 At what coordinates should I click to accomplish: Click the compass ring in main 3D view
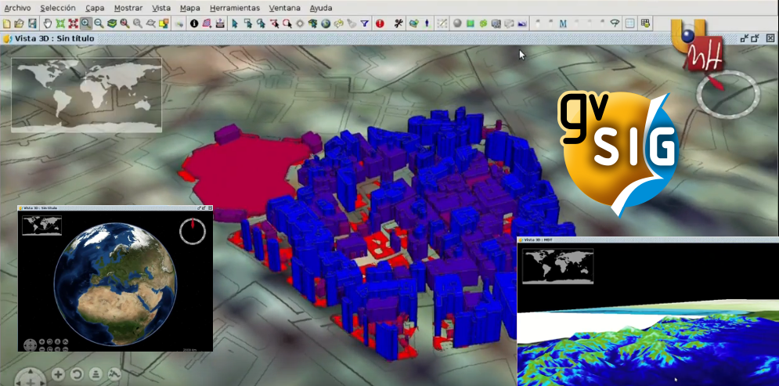pyautogui.click(x=728, y=93)
